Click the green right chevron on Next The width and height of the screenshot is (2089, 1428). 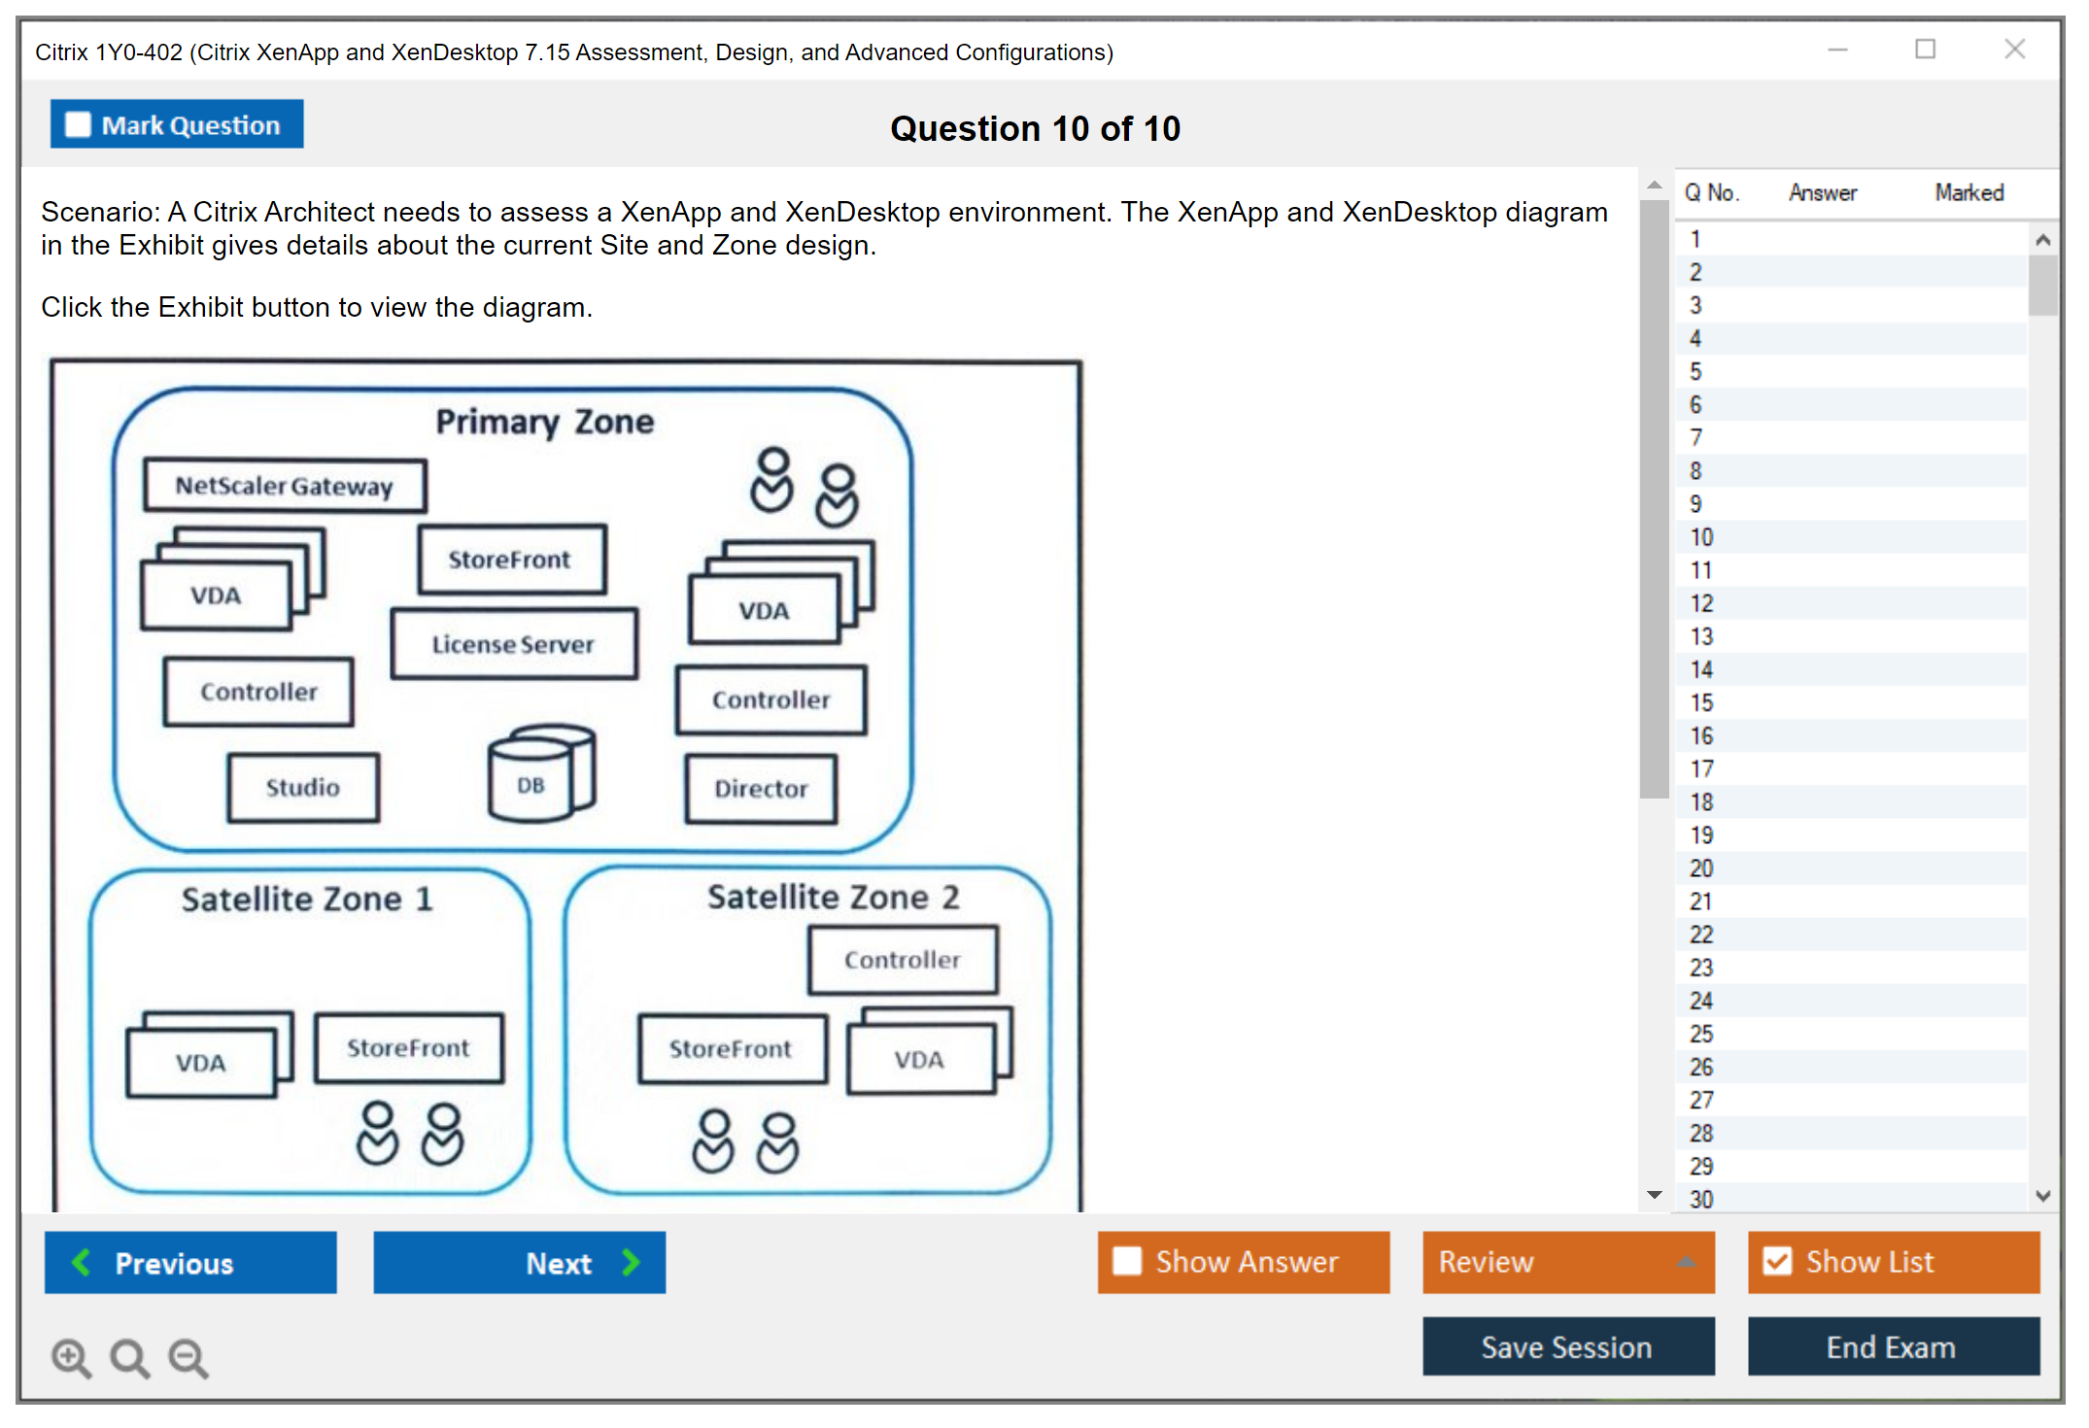coord(632,1262)
